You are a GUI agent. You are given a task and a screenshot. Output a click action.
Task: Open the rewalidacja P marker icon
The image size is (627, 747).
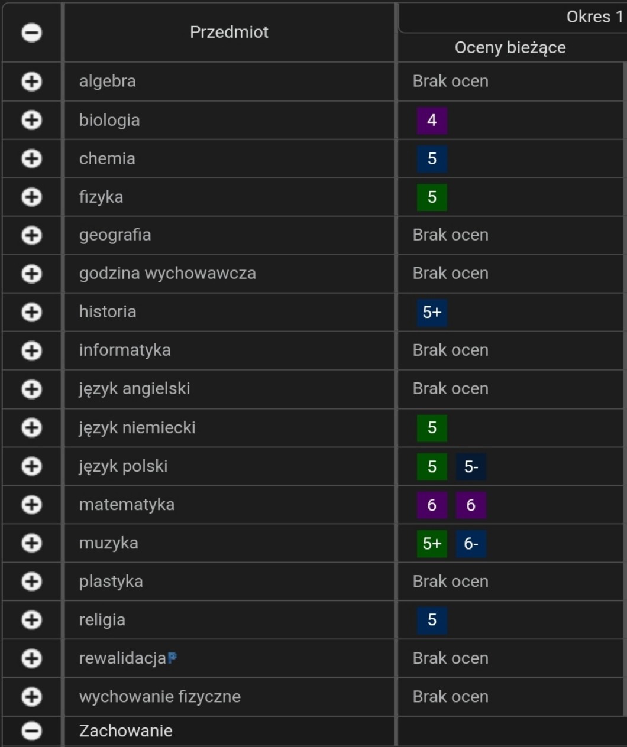(172, 657)
